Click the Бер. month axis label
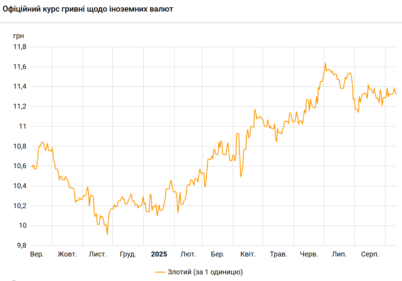The width and height of the screenshot is (402, 281). pos(218,254)
